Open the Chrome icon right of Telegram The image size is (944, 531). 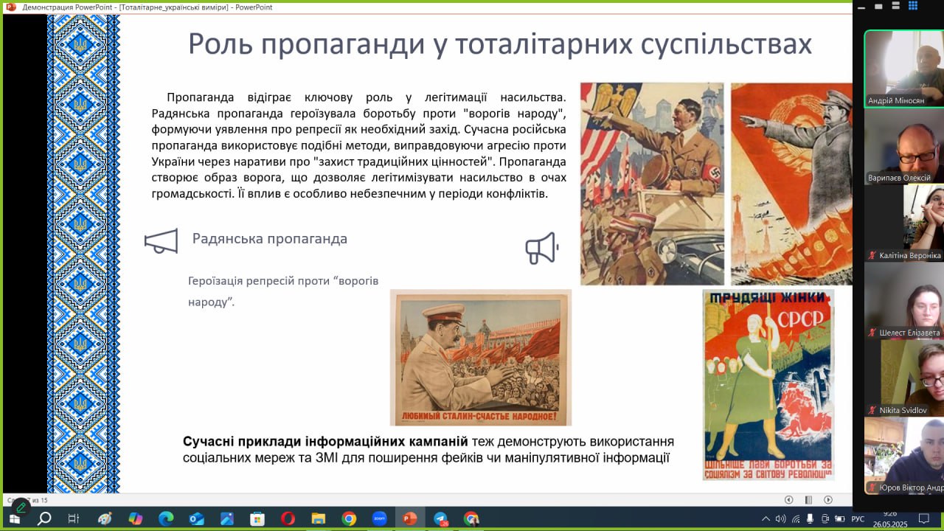471,518
